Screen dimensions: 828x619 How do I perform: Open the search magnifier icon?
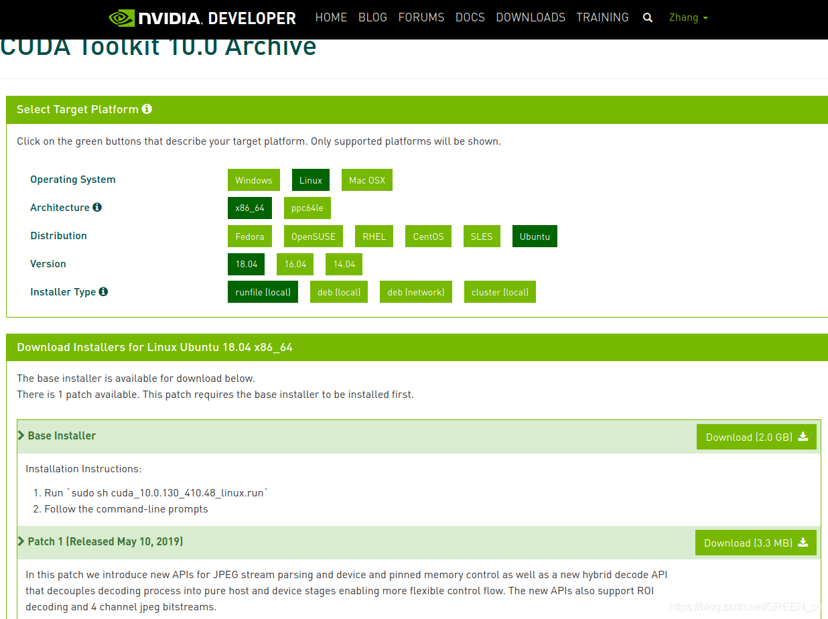pyautogui.click(x=647, y=18)
